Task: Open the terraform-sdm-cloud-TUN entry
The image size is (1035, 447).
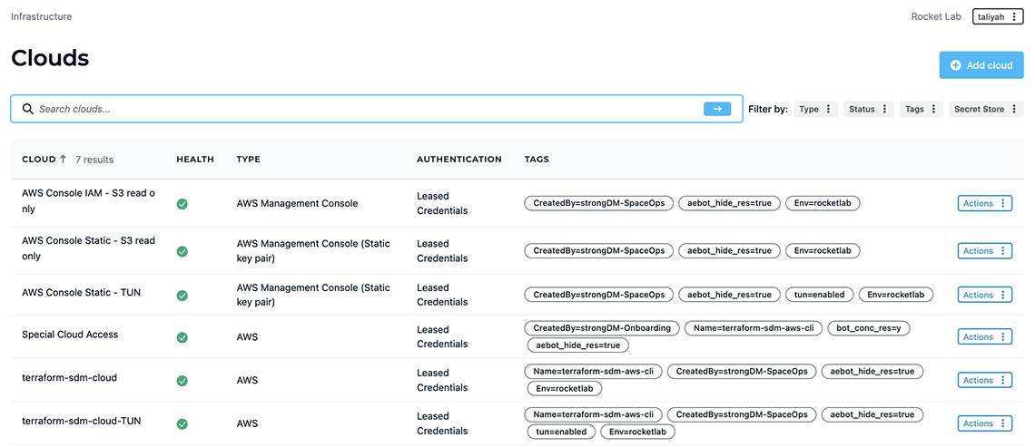Action: [81, 421]
